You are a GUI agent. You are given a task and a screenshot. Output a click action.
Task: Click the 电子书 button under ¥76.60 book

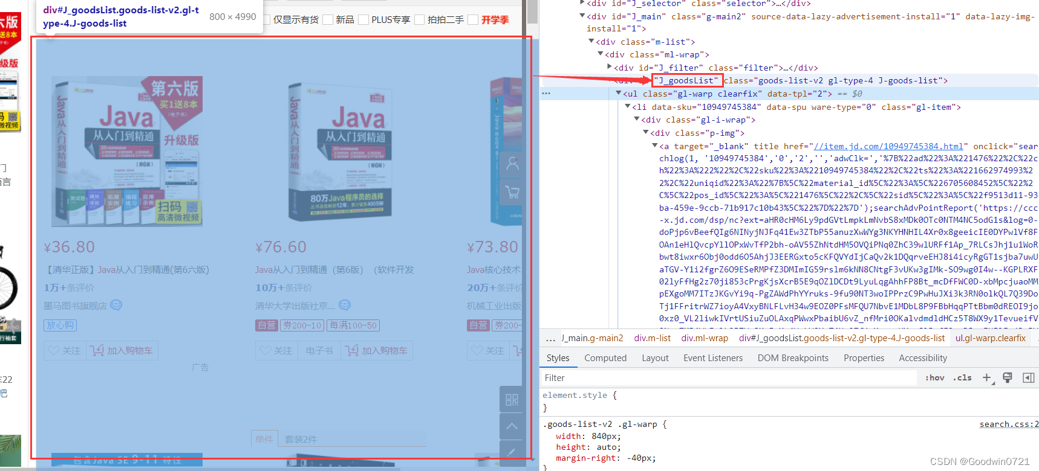tap(319, 350)
